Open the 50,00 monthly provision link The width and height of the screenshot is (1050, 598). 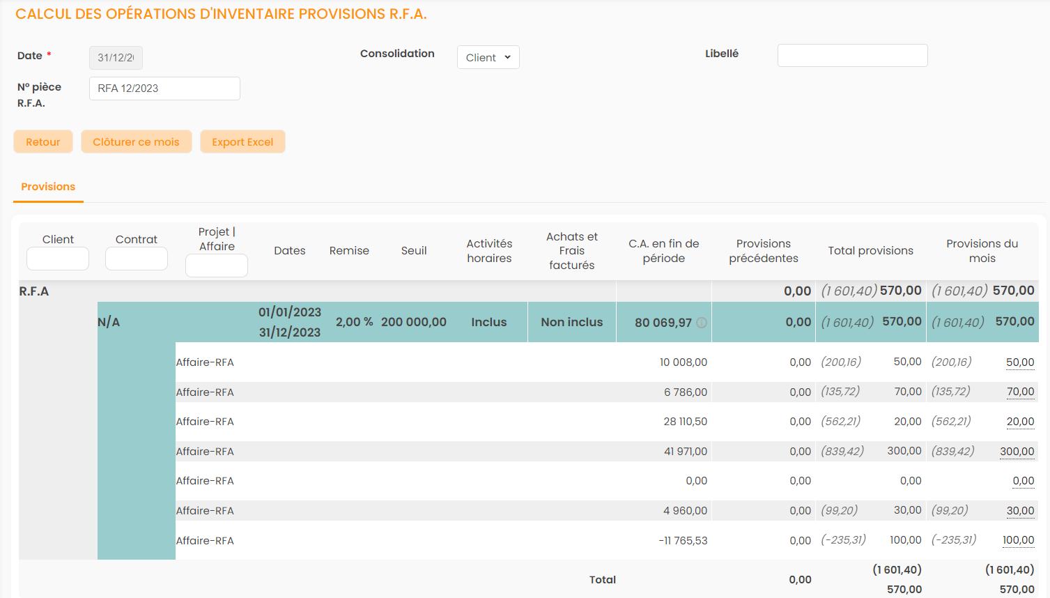(1020, 362)
